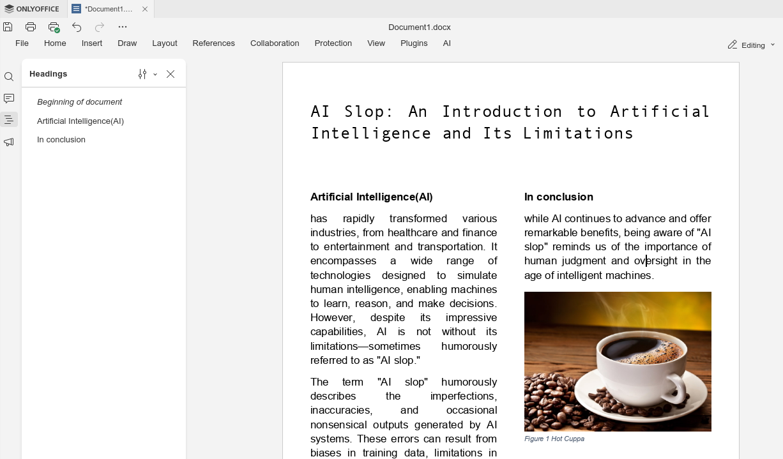The height and width of the screenshot is (459, 783).
Task: Open the References tab
Action: (x=213, y=43)
